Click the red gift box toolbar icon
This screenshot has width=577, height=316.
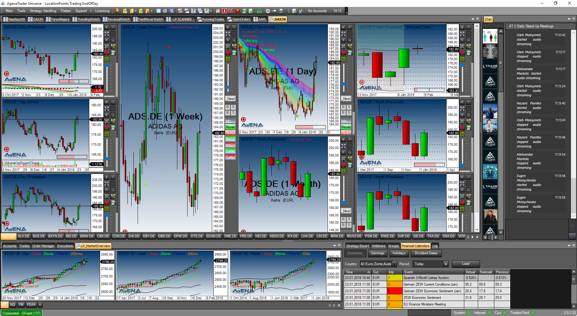[238, 11]
